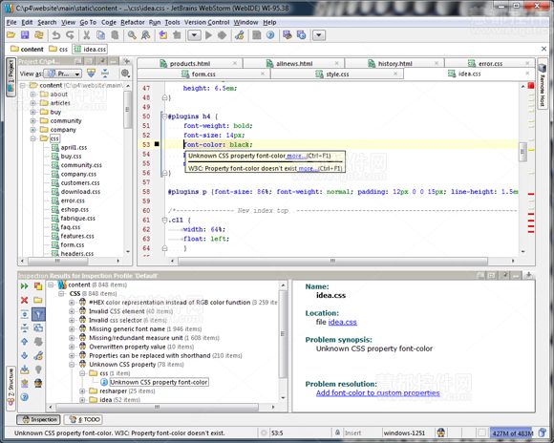This screenshot has height=443, width=554.
Task: Click the inspection tree horizontal scrollbar
Action: tap(158, 407)
